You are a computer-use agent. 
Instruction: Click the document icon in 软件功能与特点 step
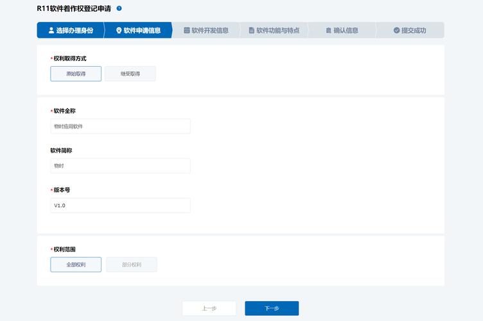point(251,30)
